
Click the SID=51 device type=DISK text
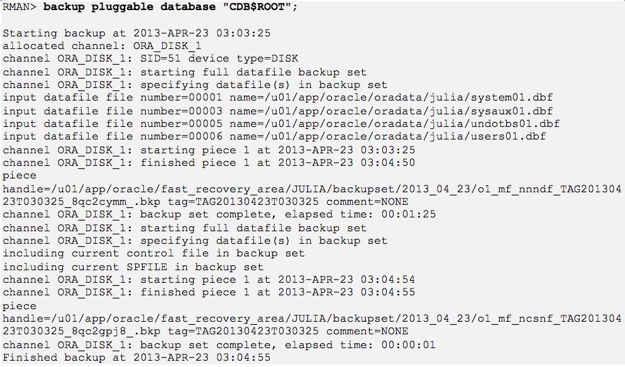[x=219, y=58]
